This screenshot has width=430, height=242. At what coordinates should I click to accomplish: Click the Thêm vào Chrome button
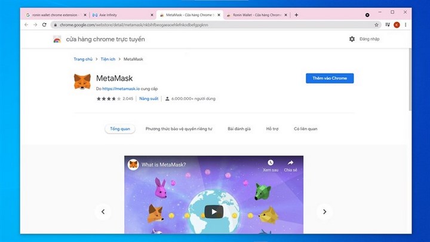[330, 78]
